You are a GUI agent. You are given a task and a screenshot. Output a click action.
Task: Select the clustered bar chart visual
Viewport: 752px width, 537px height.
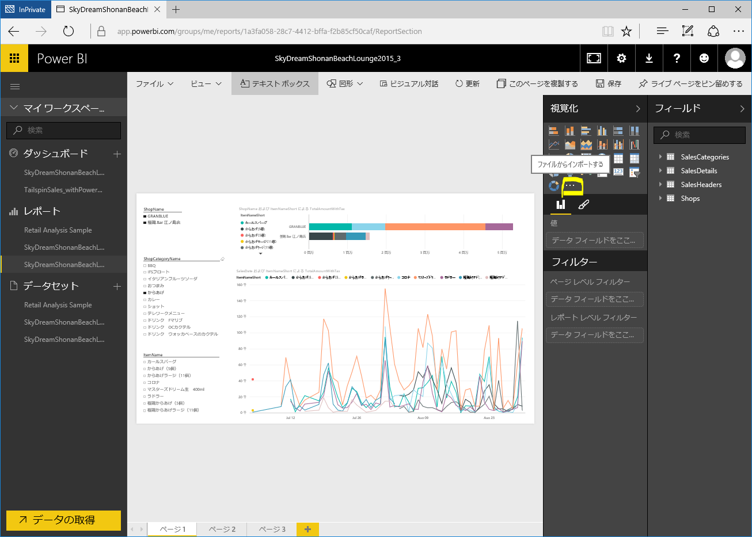tap(586, 131)
